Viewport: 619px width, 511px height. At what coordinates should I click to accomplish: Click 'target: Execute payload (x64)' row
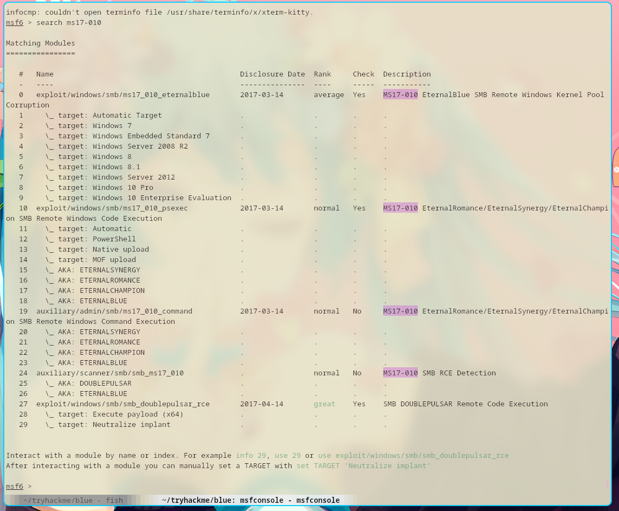pyautogui.click(x=114, y=414)
